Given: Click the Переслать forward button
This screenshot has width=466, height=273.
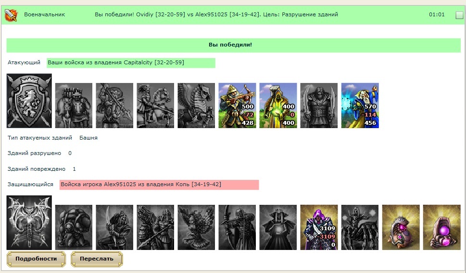Looking at the screenshot, I should point(97,259).
